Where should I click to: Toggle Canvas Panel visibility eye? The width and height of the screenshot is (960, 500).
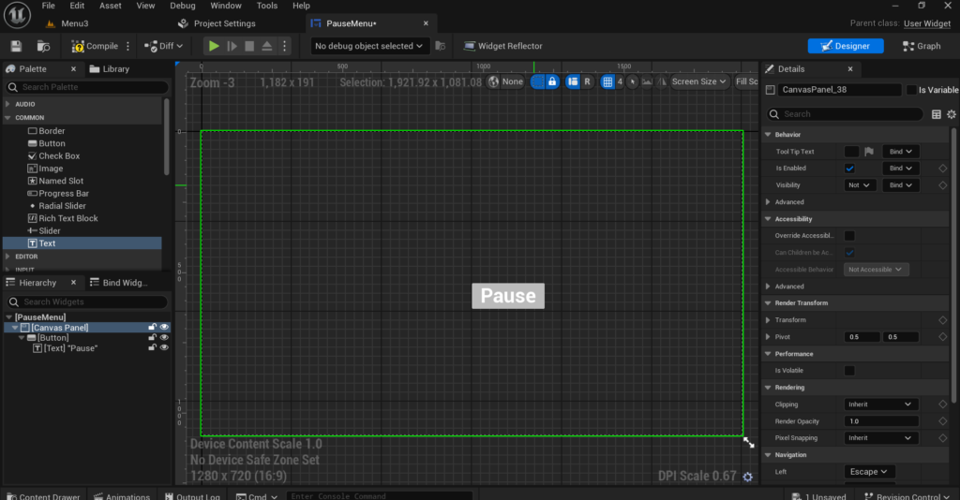164,327
